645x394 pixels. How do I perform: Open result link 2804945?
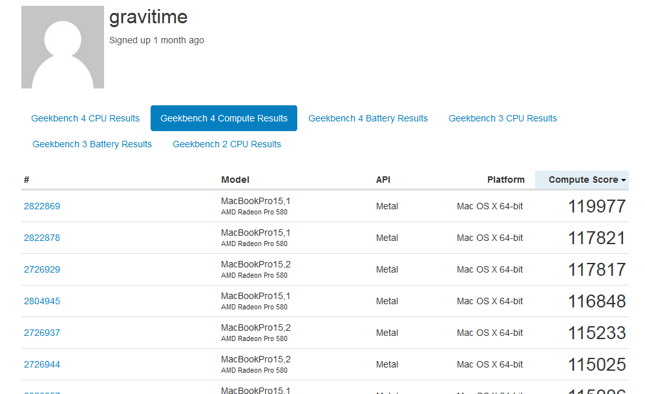click(x=42, y=301)
